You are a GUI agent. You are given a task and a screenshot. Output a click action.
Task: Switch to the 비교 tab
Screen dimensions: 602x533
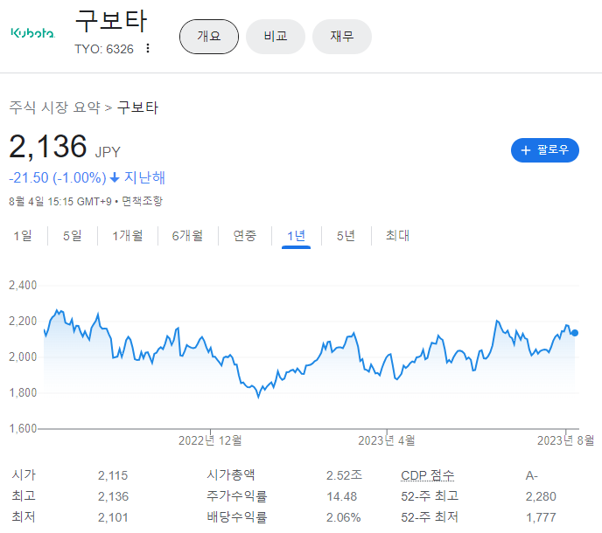pos(276,37)
